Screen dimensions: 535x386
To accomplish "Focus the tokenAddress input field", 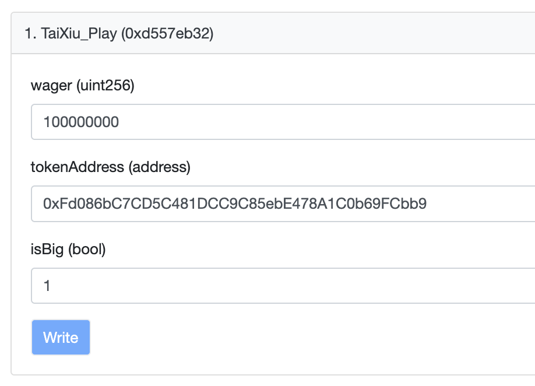I will (x=283, y=203).
